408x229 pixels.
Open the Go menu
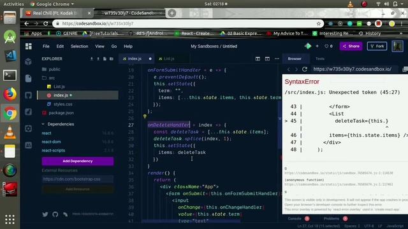(x=114, y=46)
